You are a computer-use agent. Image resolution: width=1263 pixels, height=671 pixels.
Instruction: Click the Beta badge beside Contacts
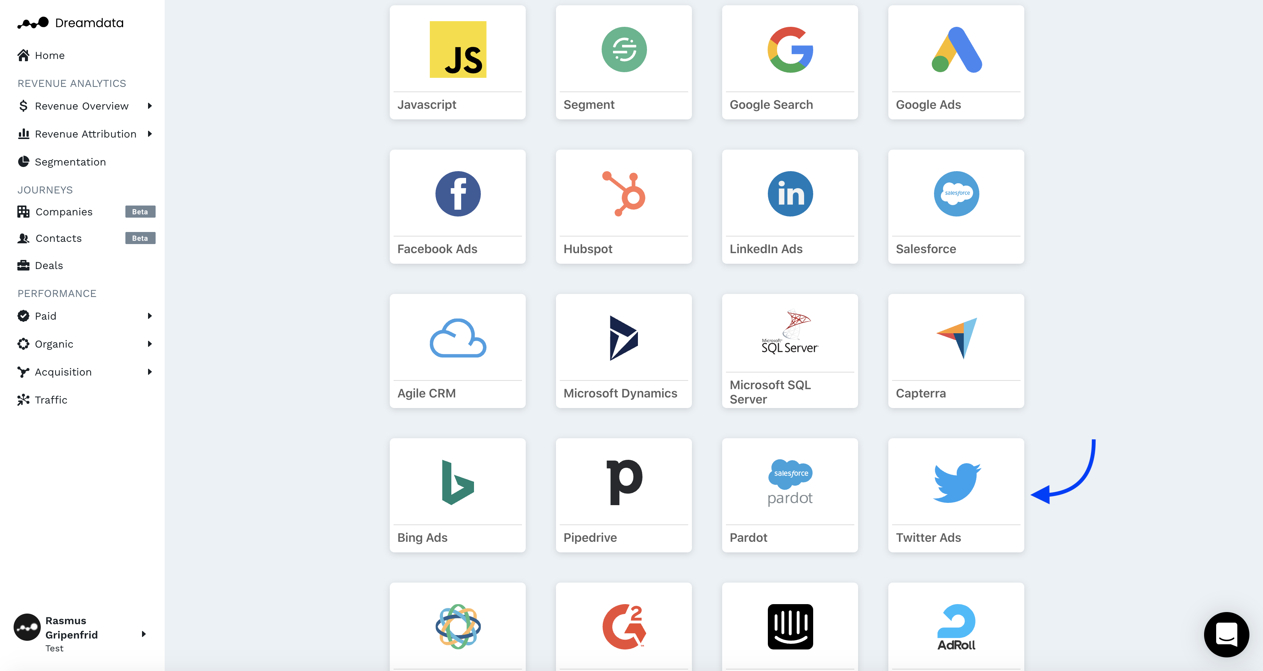[x=140, y=238]
